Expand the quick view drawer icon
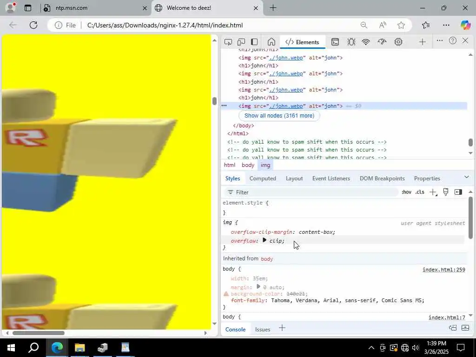The height and width of the screenshot is (357, 476). click(465, 328)
